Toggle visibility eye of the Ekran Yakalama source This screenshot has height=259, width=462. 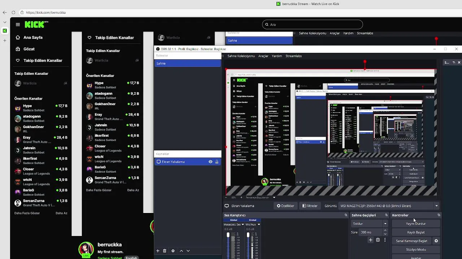click(210, 162)
